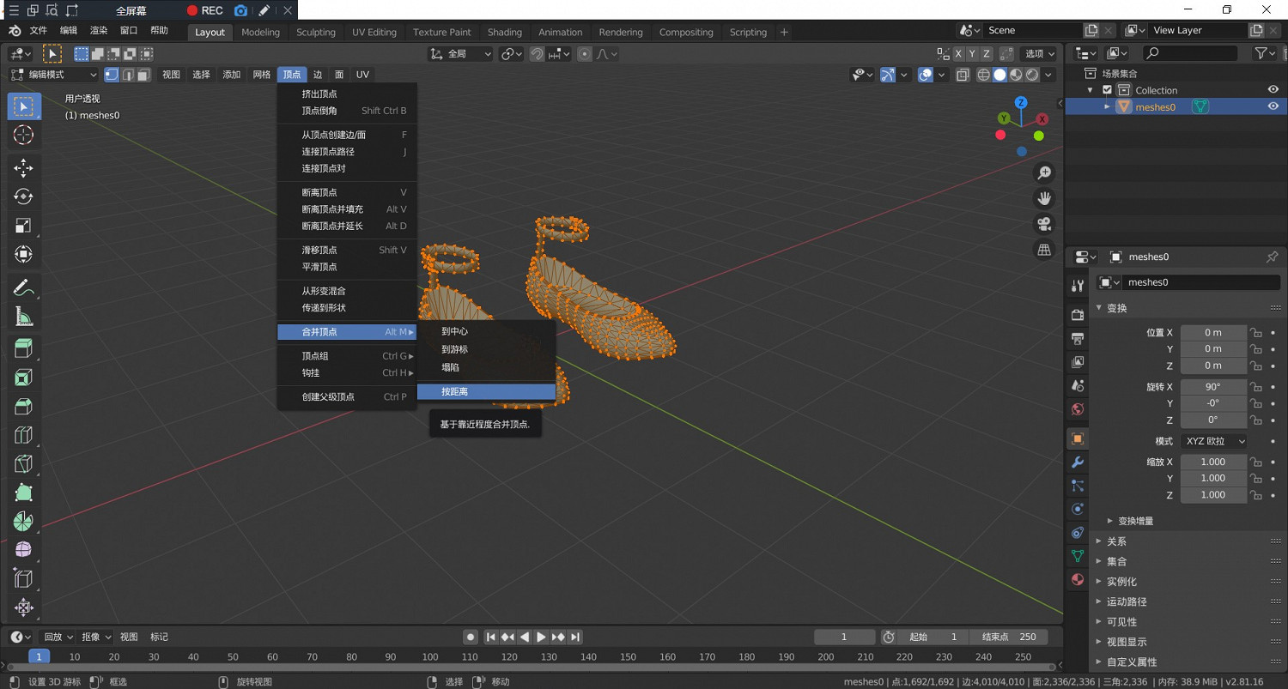Viewport: 1288px width, 689px height.
Task: Select the Move tool in the toolbar
Action: tap(23, 167)
